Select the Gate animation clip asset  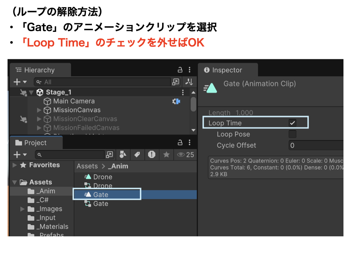pyautogui.click(x=100, y=195)
